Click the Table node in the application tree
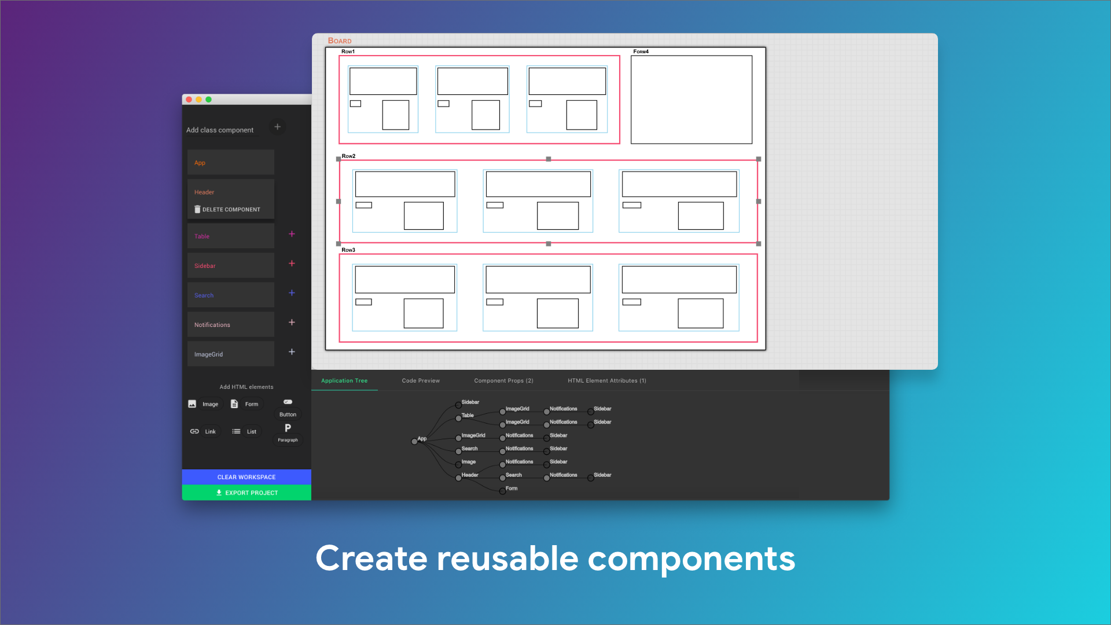1111x625 pixels. 458,418
